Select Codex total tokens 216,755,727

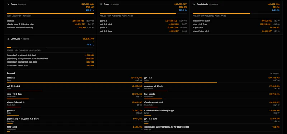[180, 4]
